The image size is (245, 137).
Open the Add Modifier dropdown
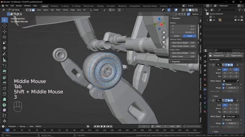[x=226, y=60]
